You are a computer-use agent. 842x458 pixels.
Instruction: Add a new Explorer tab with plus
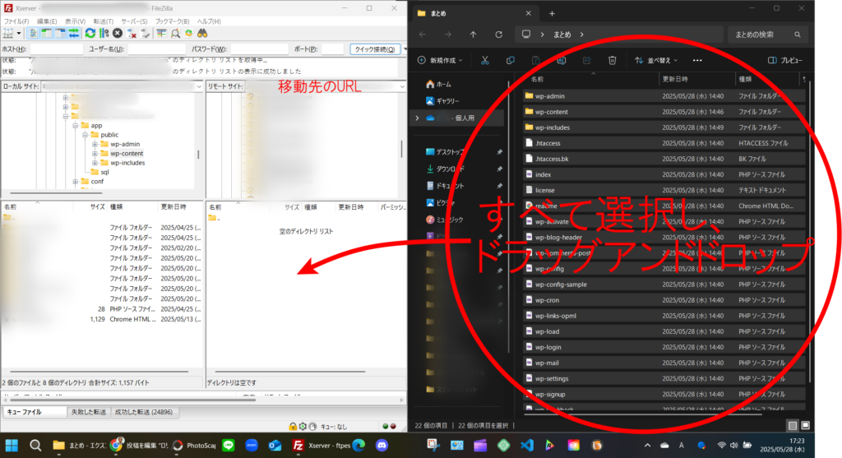552,13
